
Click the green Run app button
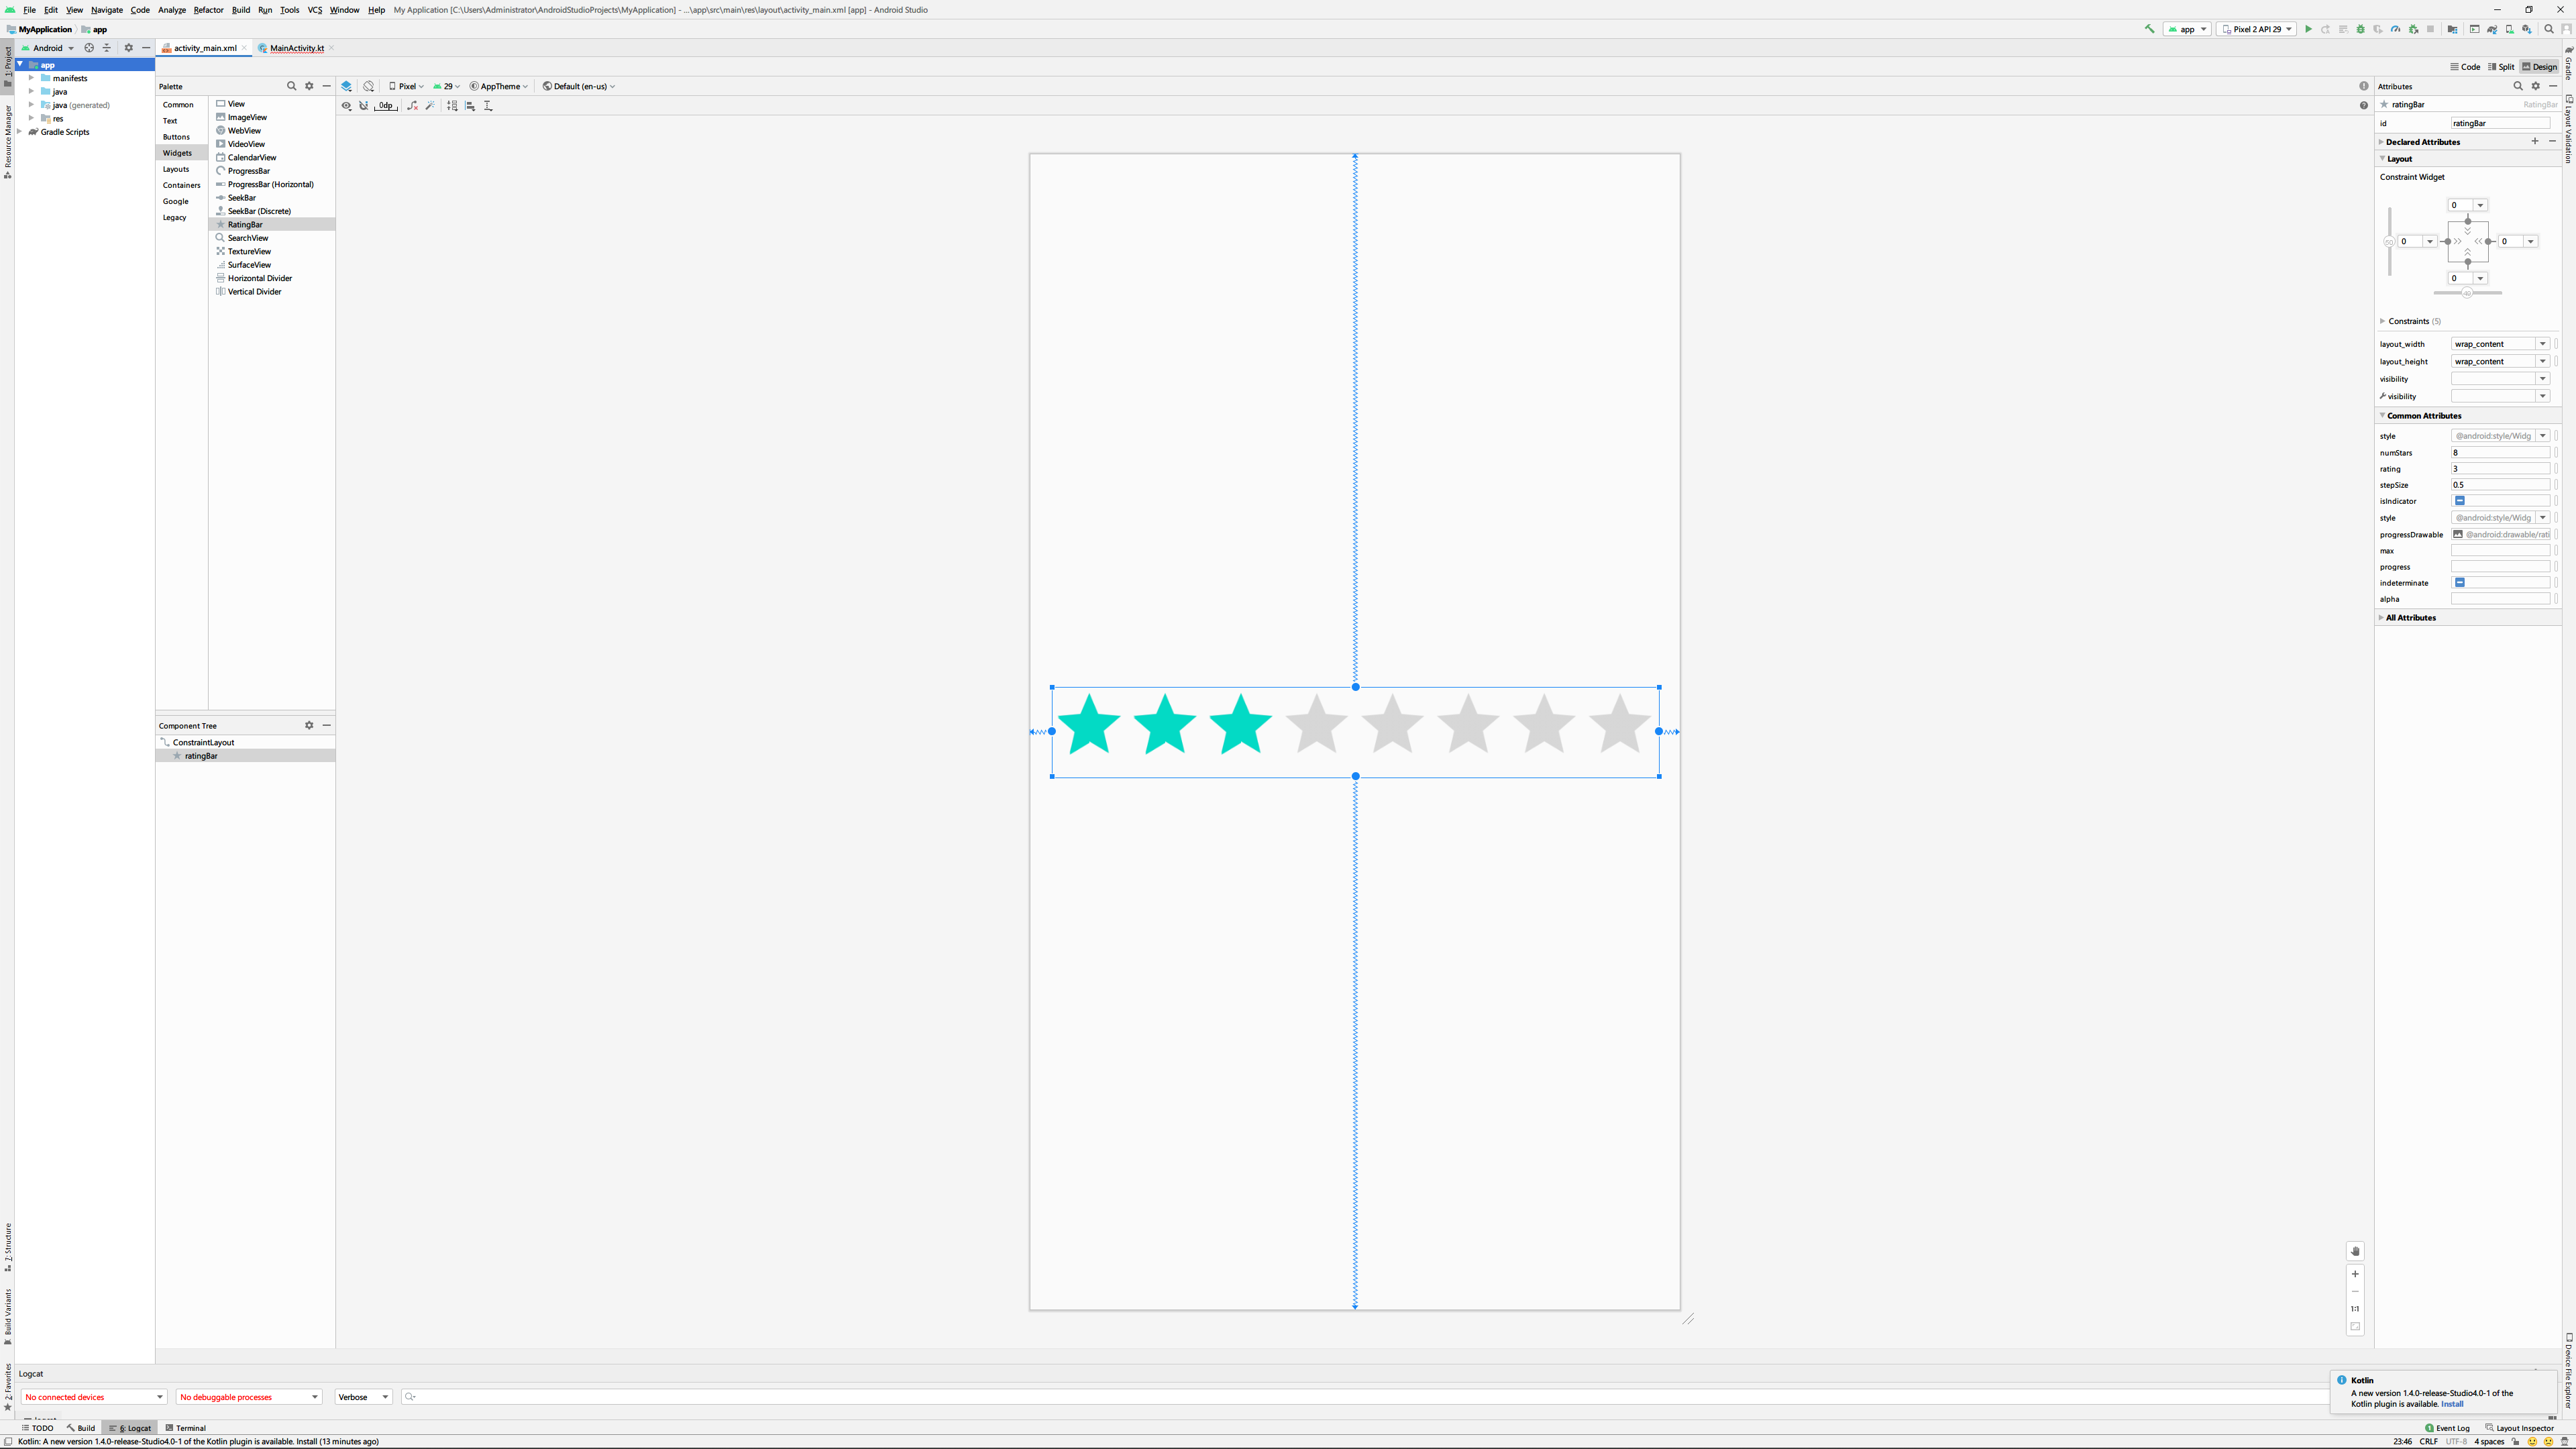click(x=2308, y=29)
